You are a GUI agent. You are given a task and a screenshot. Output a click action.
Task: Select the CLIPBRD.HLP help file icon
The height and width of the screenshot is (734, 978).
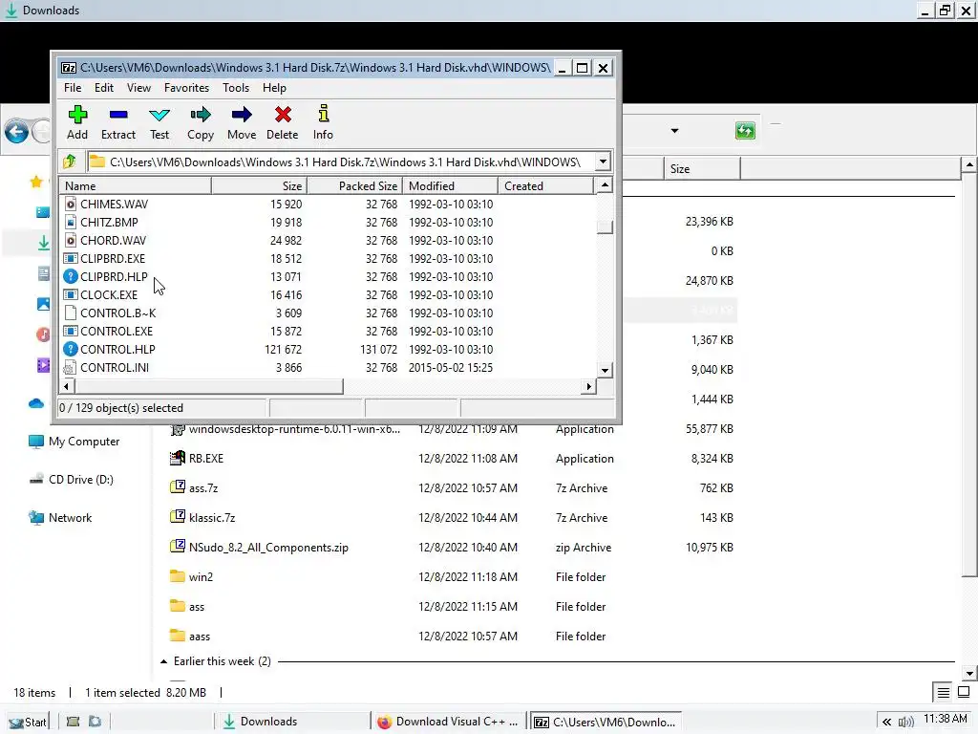pos(71,276)
